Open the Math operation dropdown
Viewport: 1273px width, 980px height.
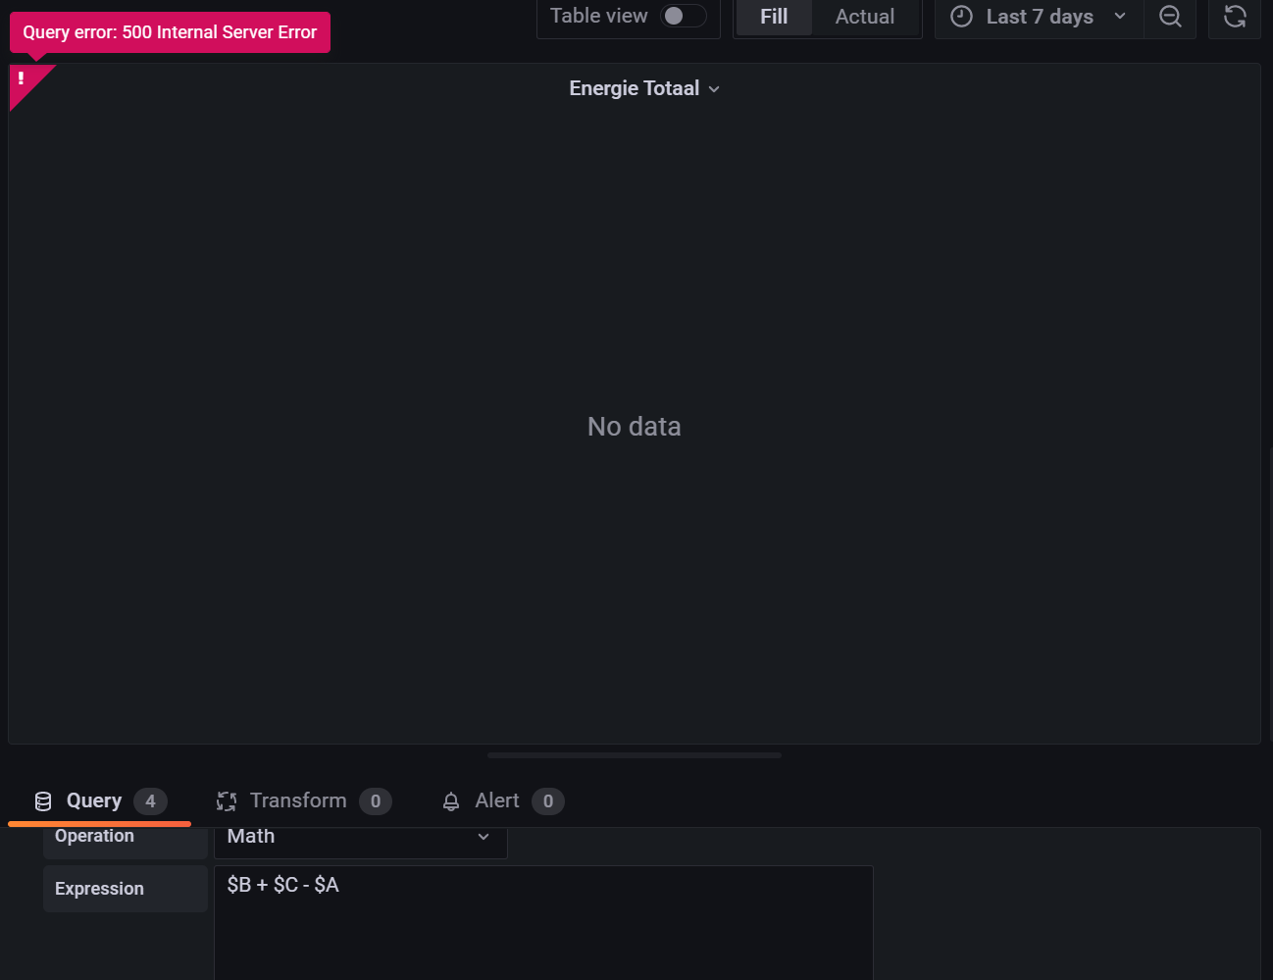360,837
